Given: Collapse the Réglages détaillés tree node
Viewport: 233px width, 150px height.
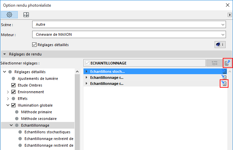Looking at the screenshot, I should pyautogui.click(x=5, y=72).
